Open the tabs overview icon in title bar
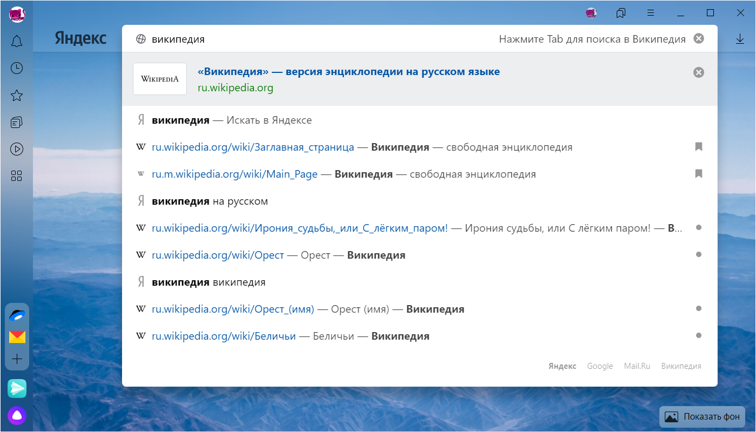 621,13
